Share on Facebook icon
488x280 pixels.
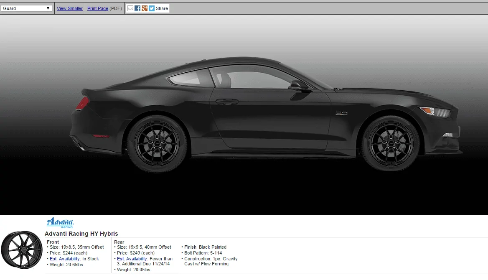point(137,8)
